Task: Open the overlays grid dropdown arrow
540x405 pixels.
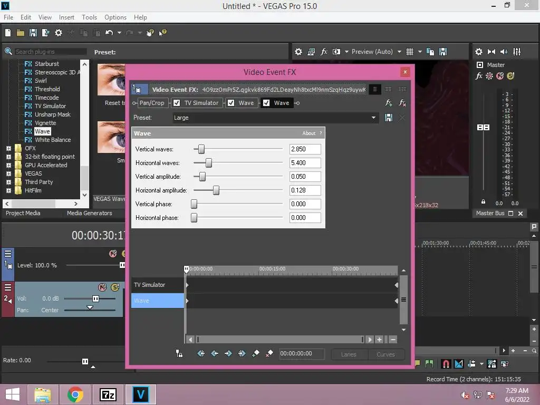Action: tap(420, 52)
